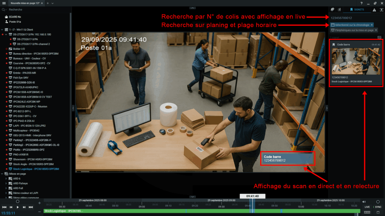Collapse the '1 - i7 - Win11 & Client' server
Viewport: 385px width, 216px height.
pos(2,29)
